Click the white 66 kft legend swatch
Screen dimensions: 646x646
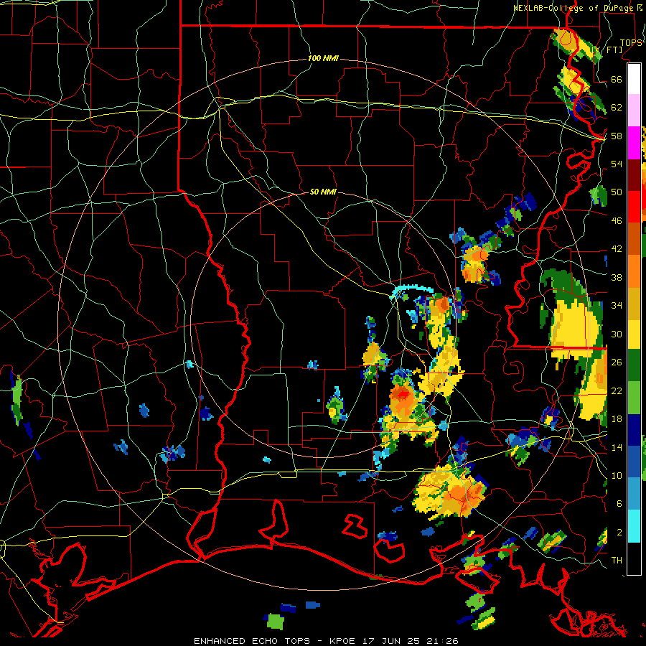pos(634,79)
